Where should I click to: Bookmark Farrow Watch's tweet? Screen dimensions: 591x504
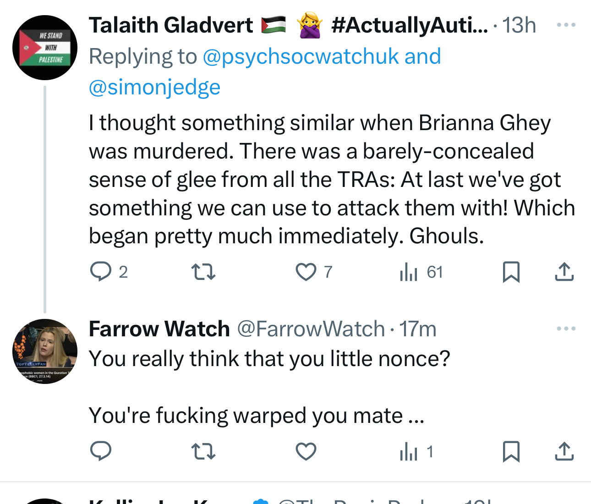(x=511, y=451)
